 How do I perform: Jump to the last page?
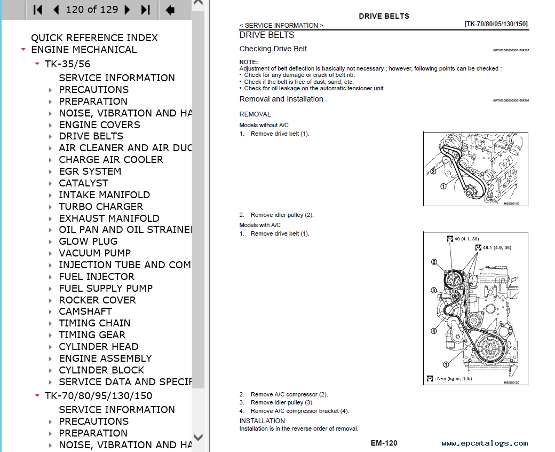[x=146, y=10]
